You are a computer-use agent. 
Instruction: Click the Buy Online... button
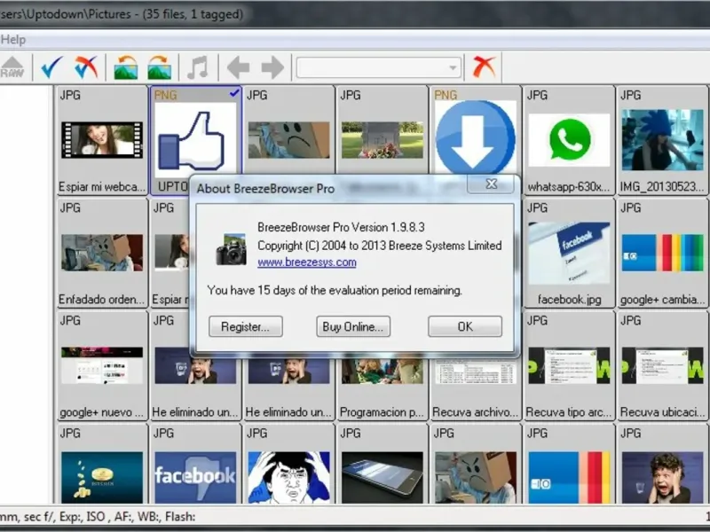click(x=353, y=326)
